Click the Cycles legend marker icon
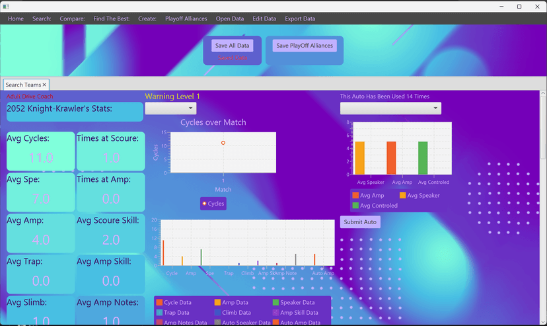 coord(204,204)
